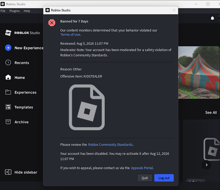Click Roblox Studio icon in main window title bar
Image resolution: width=220 pixels, height=190 pixels.
tap(3, 4)
